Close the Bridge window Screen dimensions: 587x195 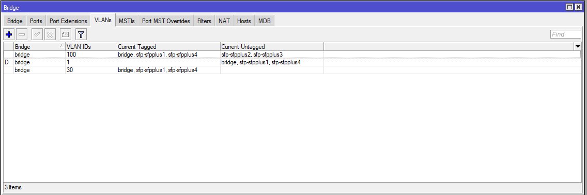pos(578,7)
